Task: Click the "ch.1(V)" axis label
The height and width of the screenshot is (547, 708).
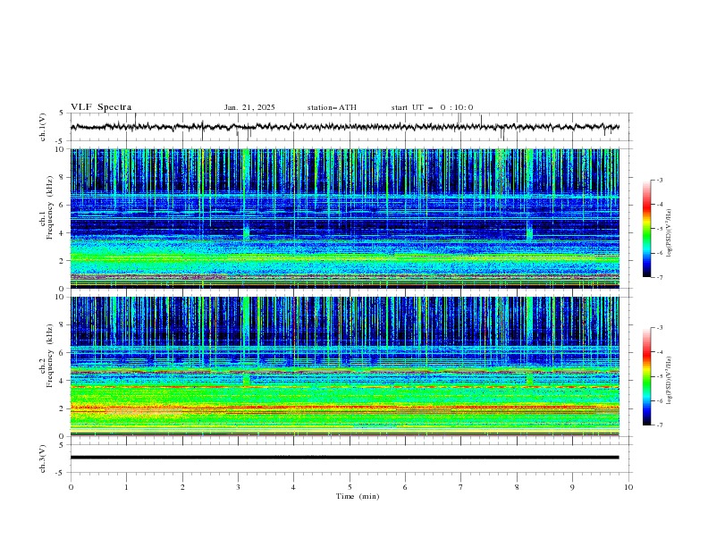Action: (43, 127)
